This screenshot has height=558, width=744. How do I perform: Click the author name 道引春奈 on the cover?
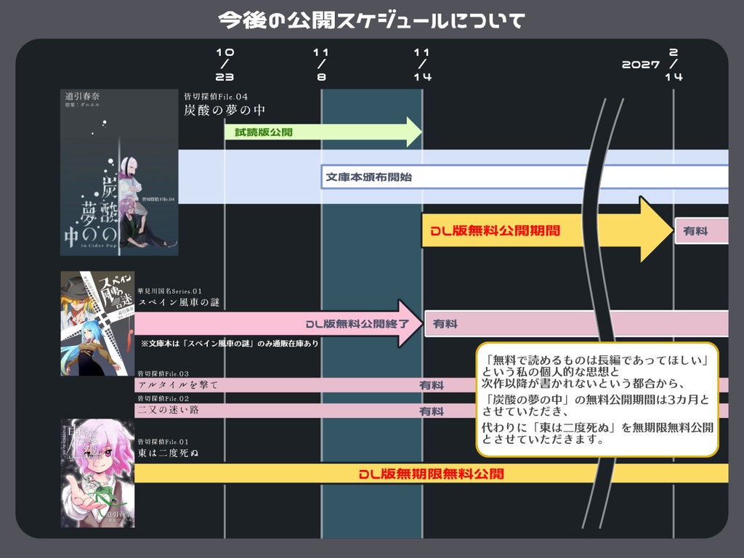click(83, 96)
